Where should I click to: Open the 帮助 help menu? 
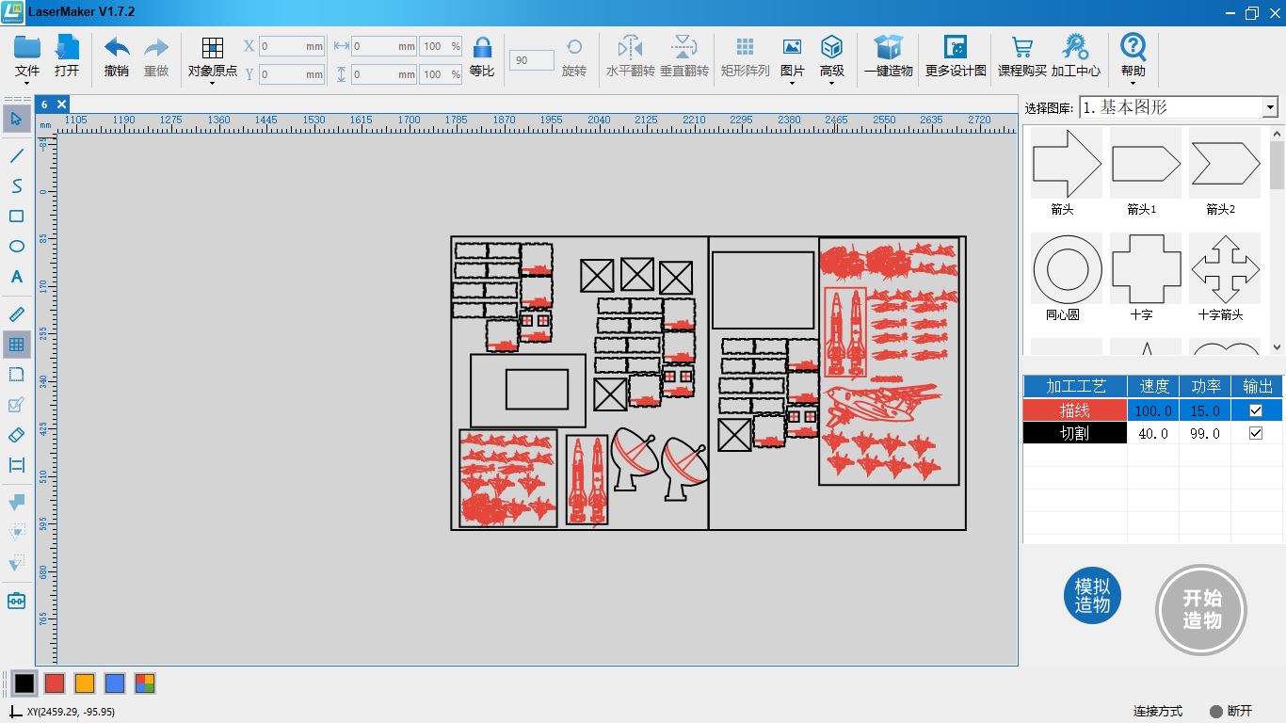[x=1133, y=57]
